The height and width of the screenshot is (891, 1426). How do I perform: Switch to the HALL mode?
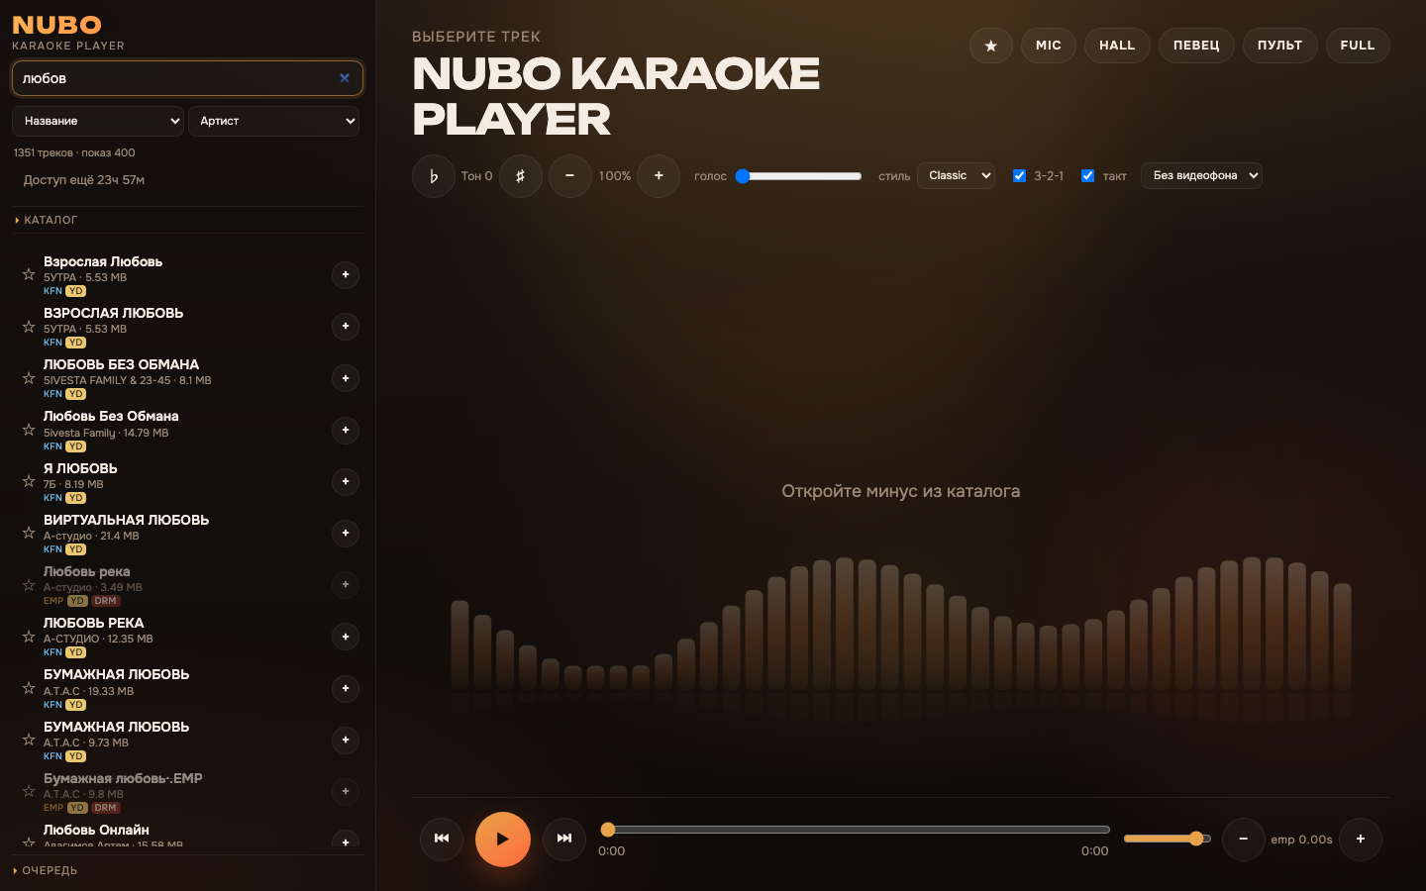click(1117, 46)
